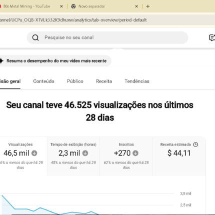The width and height of the screenshot is (215, 215).
Task: Click the 3,8 mil chart axis label
Action: (185, 193)
